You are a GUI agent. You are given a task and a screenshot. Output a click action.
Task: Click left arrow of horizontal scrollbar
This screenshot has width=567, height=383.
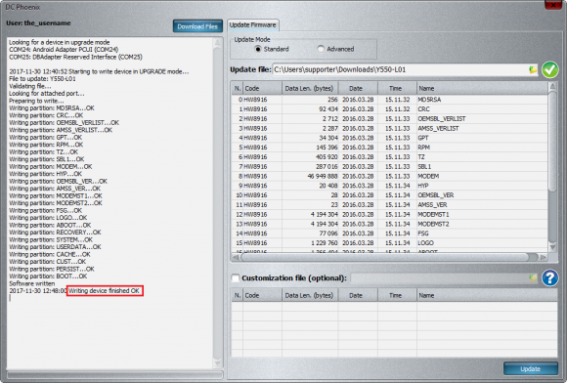coord(236,257)
